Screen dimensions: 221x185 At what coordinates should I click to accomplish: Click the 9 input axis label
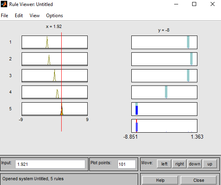87,119
